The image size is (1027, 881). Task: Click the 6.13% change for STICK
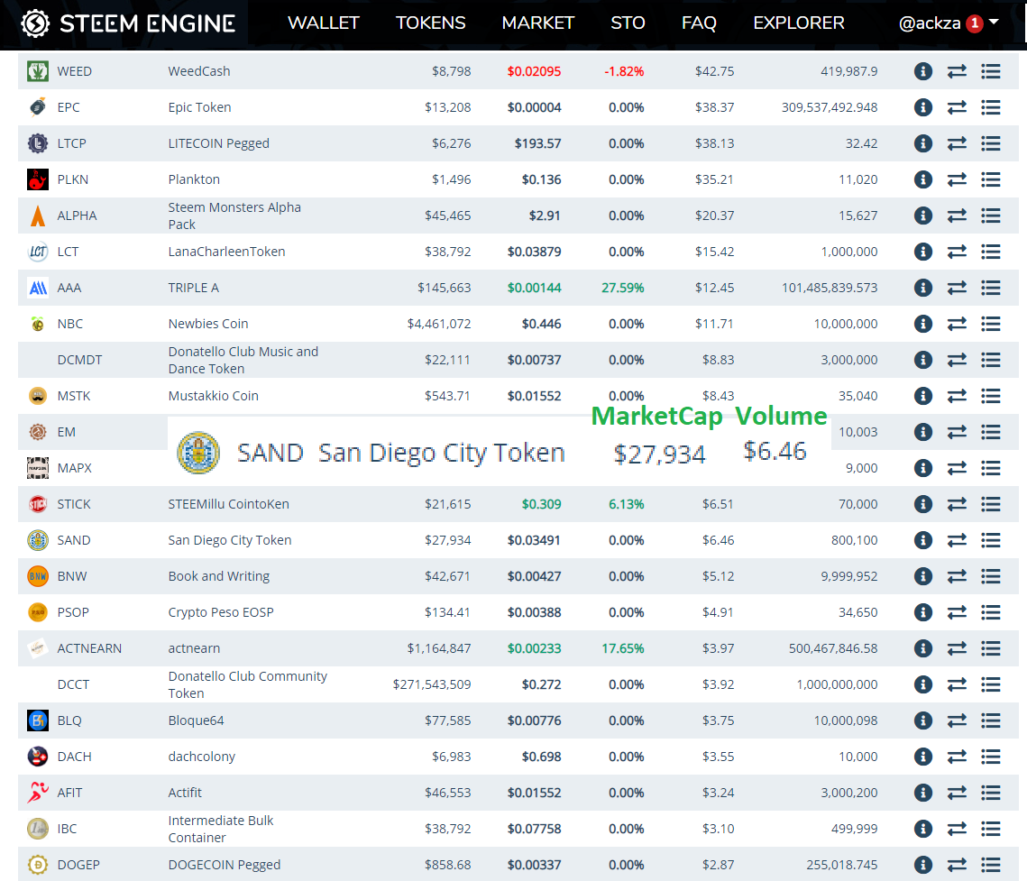(x=626, y=504)
